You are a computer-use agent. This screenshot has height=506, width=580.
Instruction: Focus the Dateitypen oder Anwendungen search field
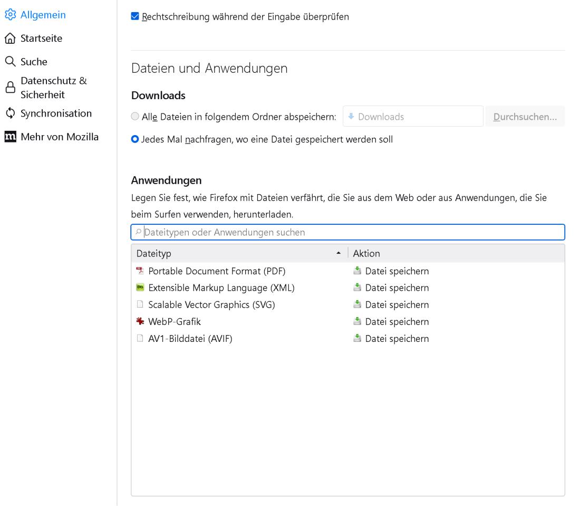(x=348, y=232)
